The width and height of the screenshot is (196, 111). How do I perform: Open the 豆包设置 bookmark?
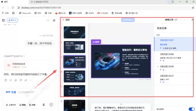(117, 13)
